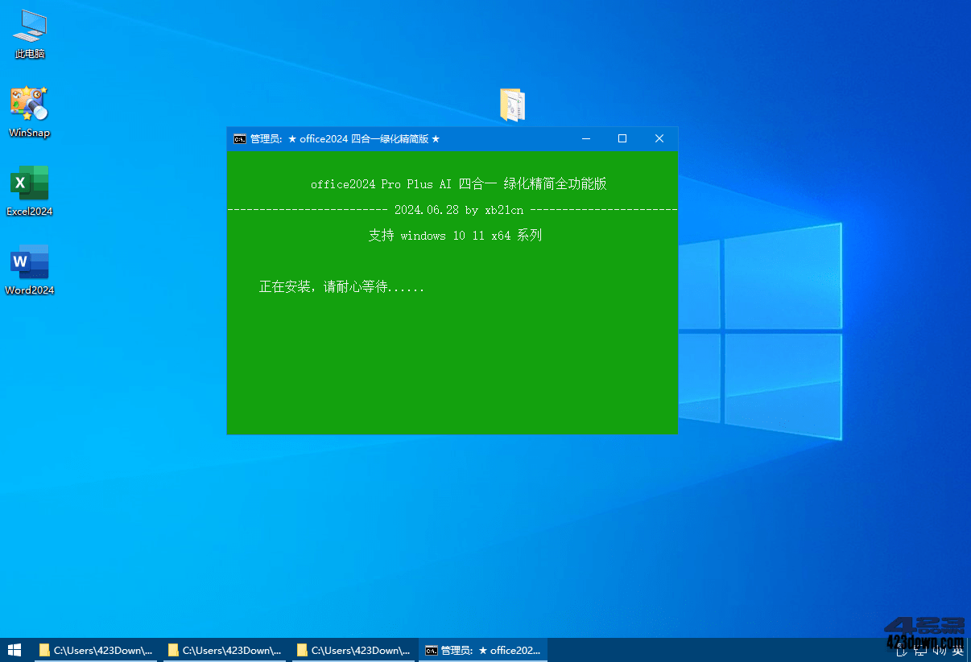Open the third C:\Users\423Down folder taskbar button
This screenshot has width=971, height=662.
(x=354, y=650)
